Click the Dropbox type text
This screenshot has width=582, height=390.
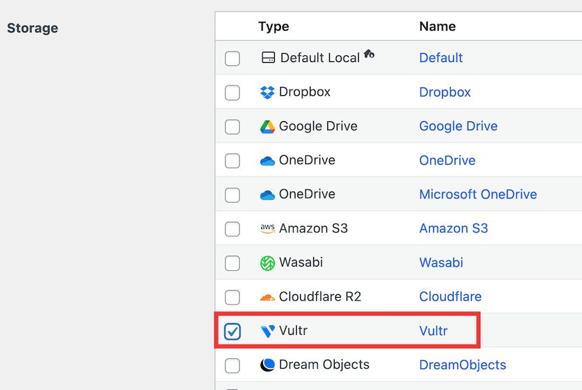tap(304, 92)
